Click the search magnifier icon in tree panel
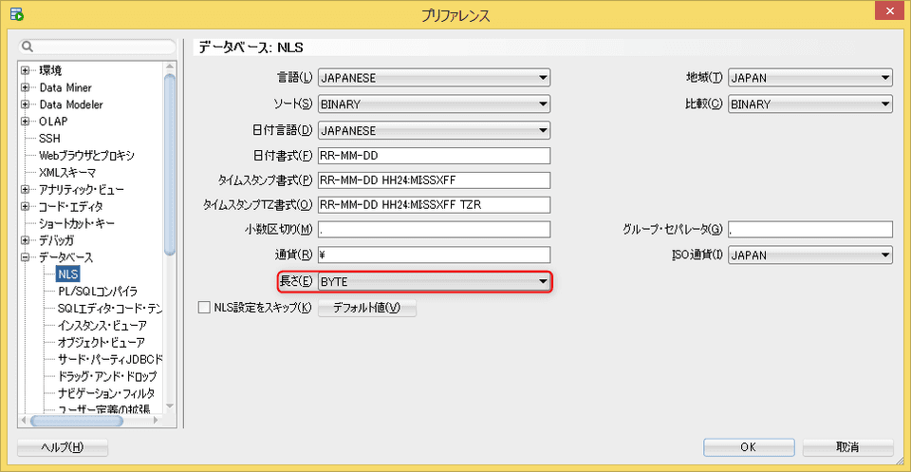This screenshot has height=472, width=911. (28, 46)
